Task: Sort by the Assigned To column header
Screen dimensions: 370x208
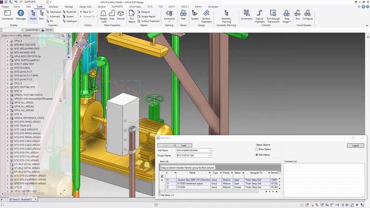Action: tap(256, 173)
